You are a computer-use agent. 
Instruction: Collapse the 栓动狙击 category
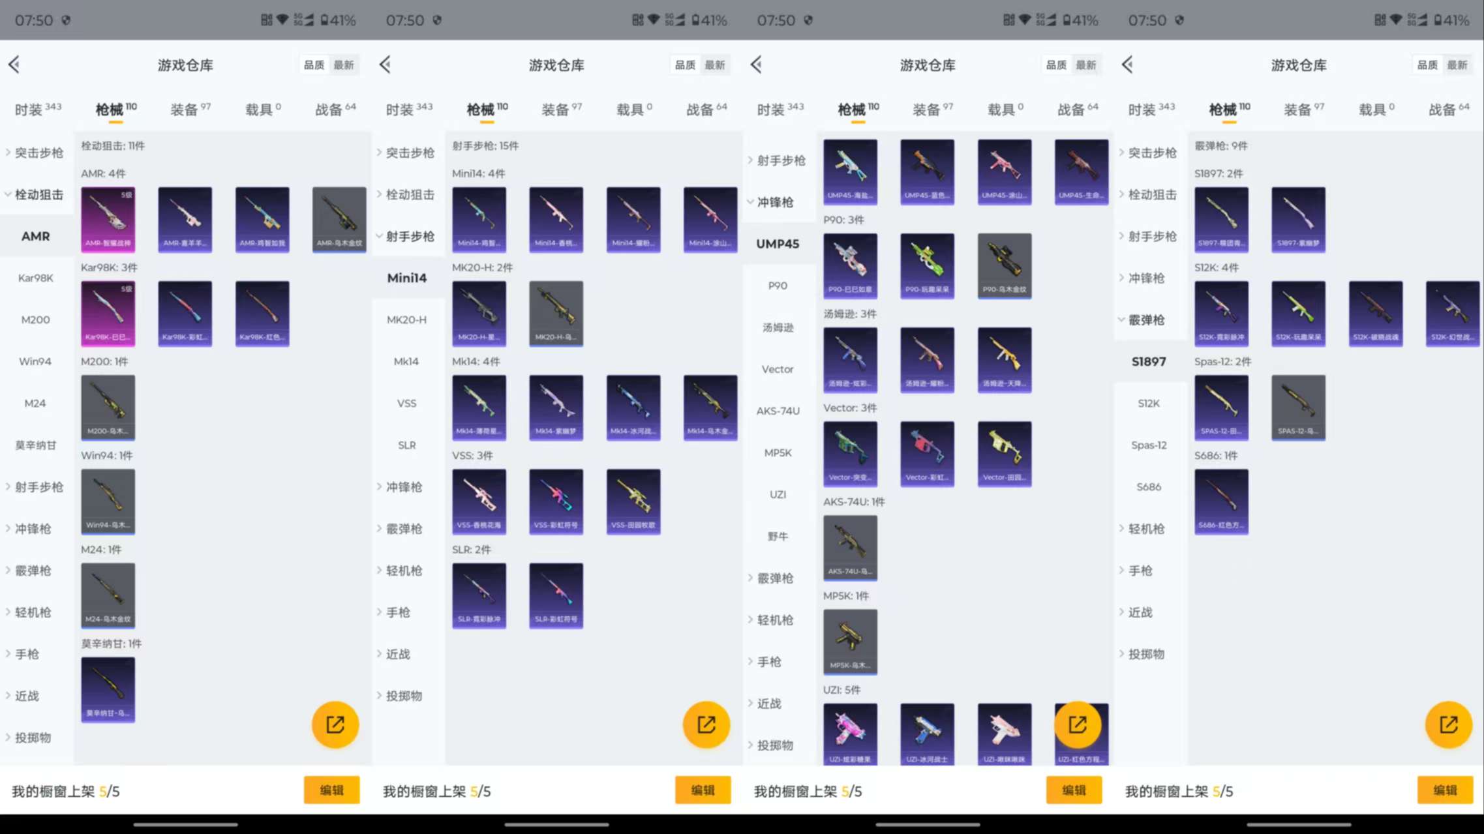pyautogui.click(x=37, y=194)
